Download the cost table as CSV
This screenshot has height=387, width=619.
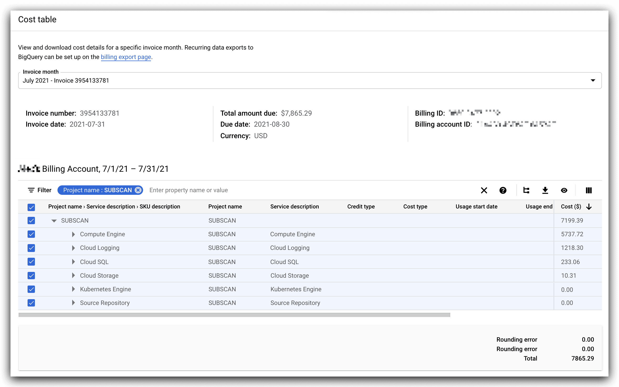545,190
